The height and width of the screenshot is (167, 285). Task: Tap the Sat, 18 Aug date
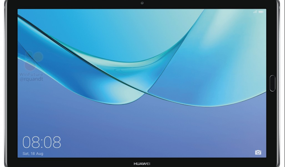(33, 154)
